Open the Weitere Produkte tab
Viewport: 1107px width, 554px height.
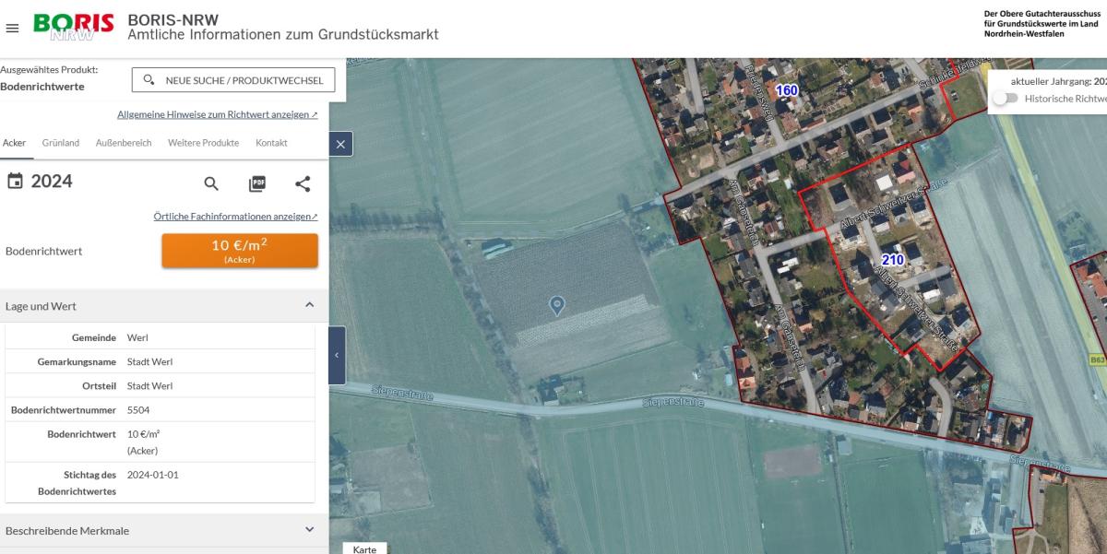coord(203,143)
